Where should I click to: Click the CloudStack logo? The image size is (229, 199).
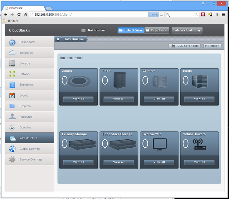click(19, 30)
